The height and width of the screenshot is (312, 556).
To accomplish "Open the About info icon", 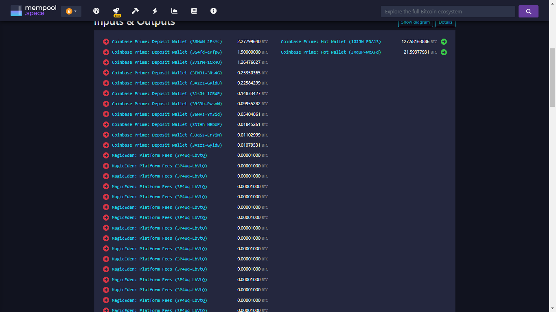I will coord(213,11).
